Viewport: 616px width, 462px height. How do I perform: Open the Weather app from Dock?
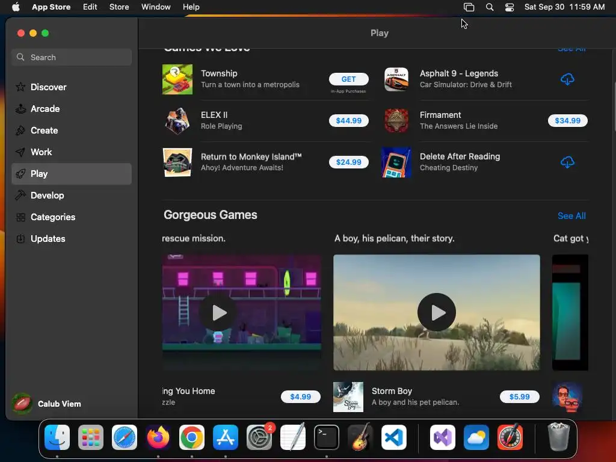[476, 437]
